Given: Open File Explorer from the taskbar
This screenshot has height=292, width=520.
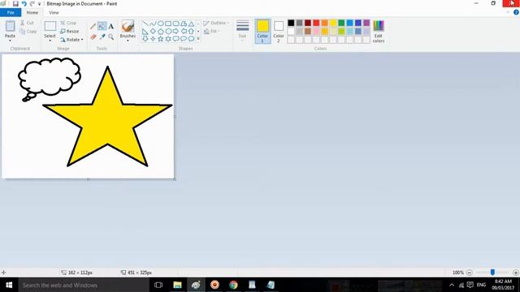Looking at the screenshot, I should coord(177,285).
